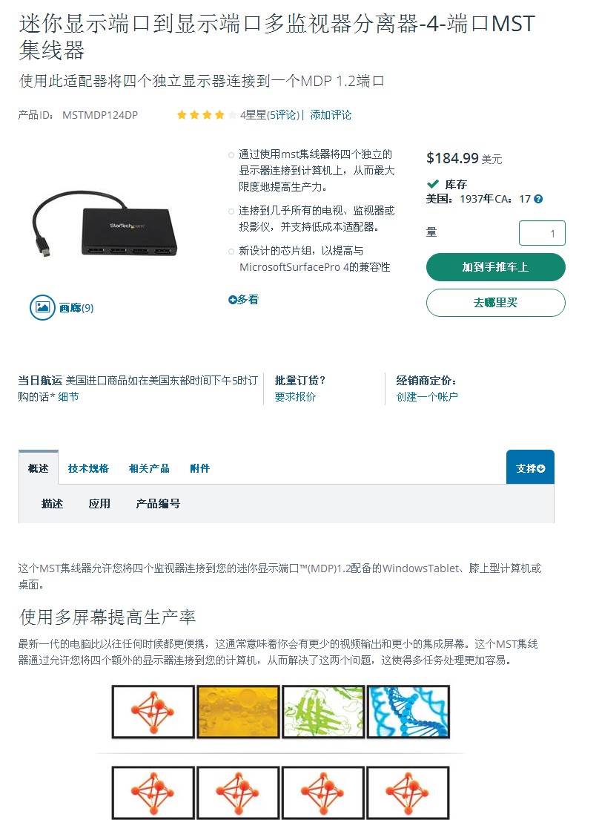Open the 要求报价 quote link
Image resolution: width=599 pixels, height=820 pixels.
coord(296,397)
